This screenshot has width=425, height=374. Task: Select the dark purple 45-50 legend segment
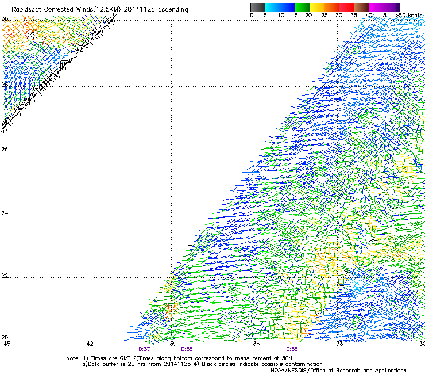click(392, 7)
